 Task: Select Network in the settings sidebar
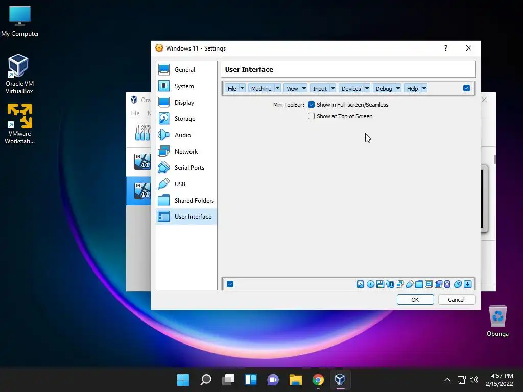click(186, 151)
